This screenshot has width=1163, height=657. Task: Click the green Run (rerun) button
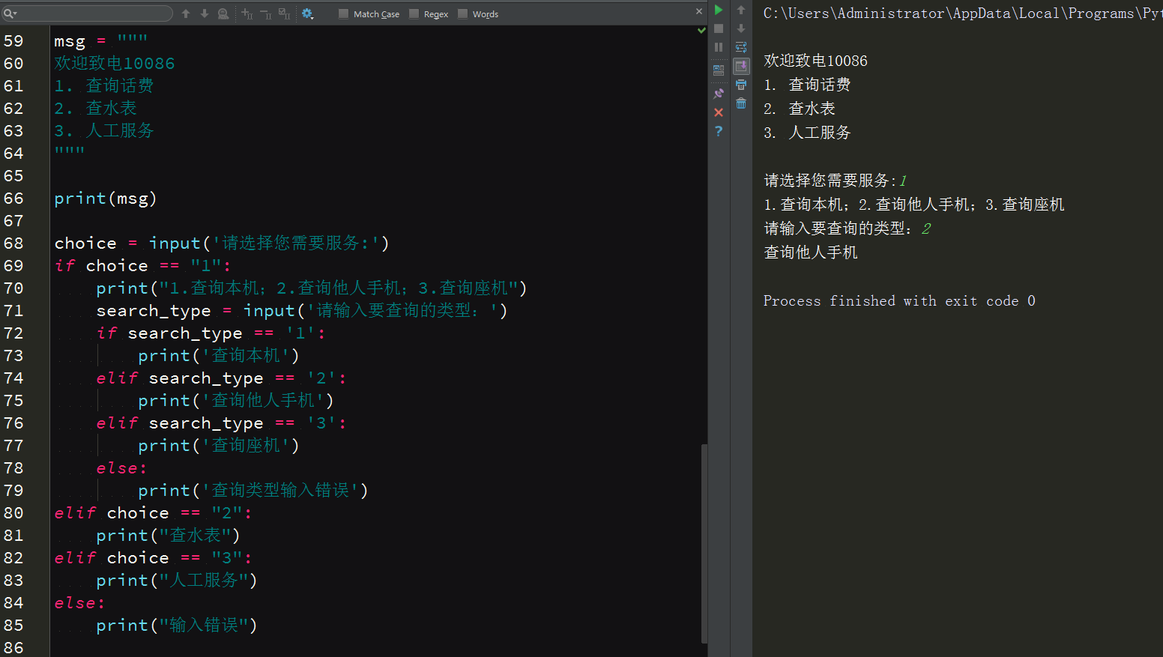click(719, 10)
